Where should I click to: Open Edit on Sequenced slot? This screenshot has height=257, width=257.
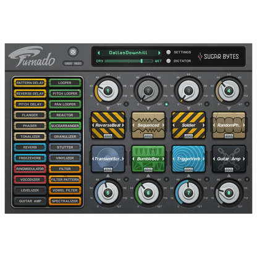(148, 136)
